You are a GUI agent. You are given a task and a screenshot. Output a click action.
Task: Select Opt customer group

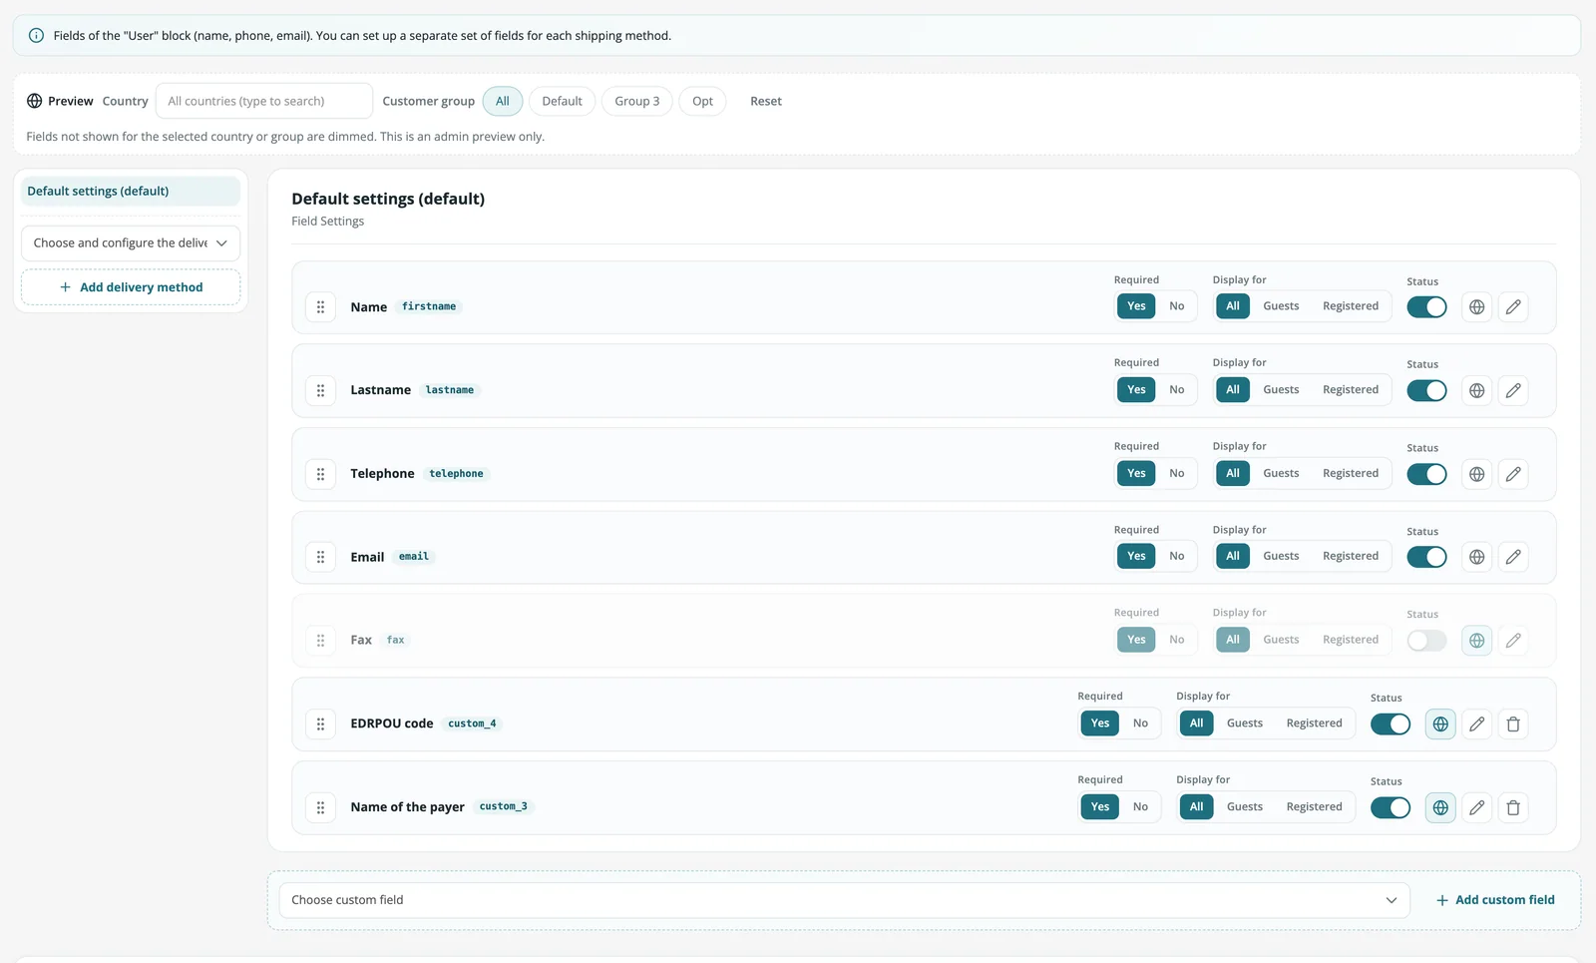point(702,102)
